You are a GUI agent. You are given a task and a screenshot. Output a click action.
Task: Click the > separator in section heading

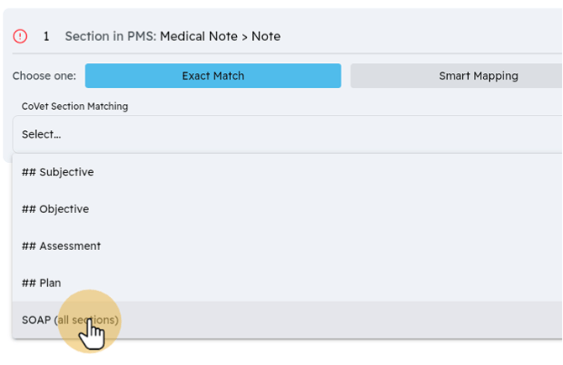(245, 37)
